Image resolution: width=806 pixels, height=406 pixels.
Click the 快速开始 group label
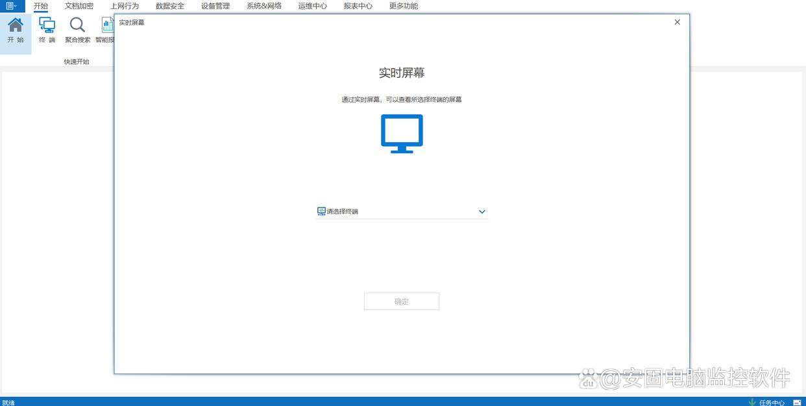pos(77,62)
